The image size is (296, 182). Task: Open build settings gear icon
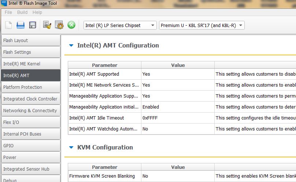59,25
